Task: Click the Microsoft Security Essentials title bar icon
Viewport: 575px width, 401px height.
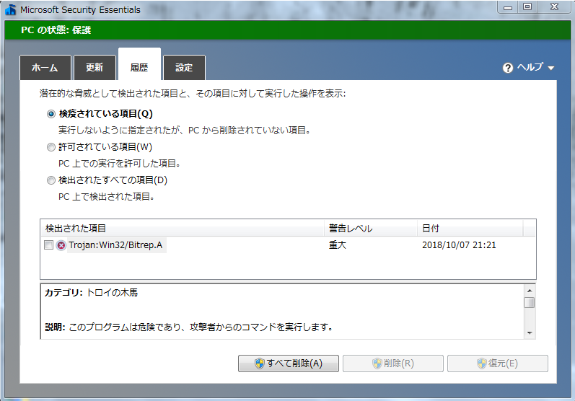Action: [x=10, y=10]
